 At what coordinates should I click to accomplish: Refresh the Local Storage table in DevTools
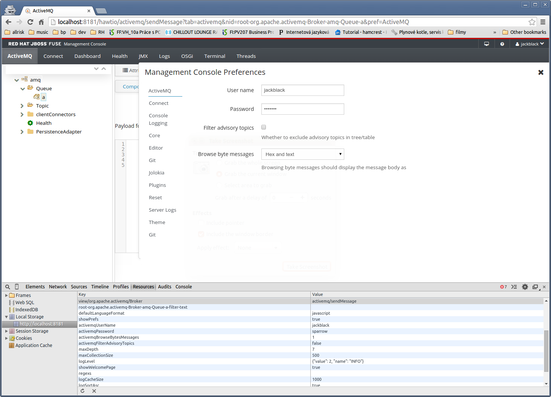82,391
